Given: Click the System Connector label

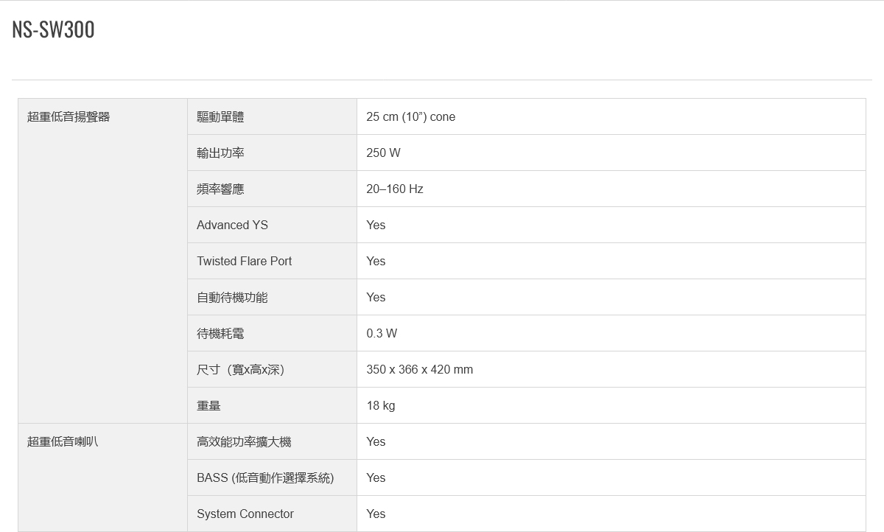Looking at the screenshot, I should tap(245, 514).
